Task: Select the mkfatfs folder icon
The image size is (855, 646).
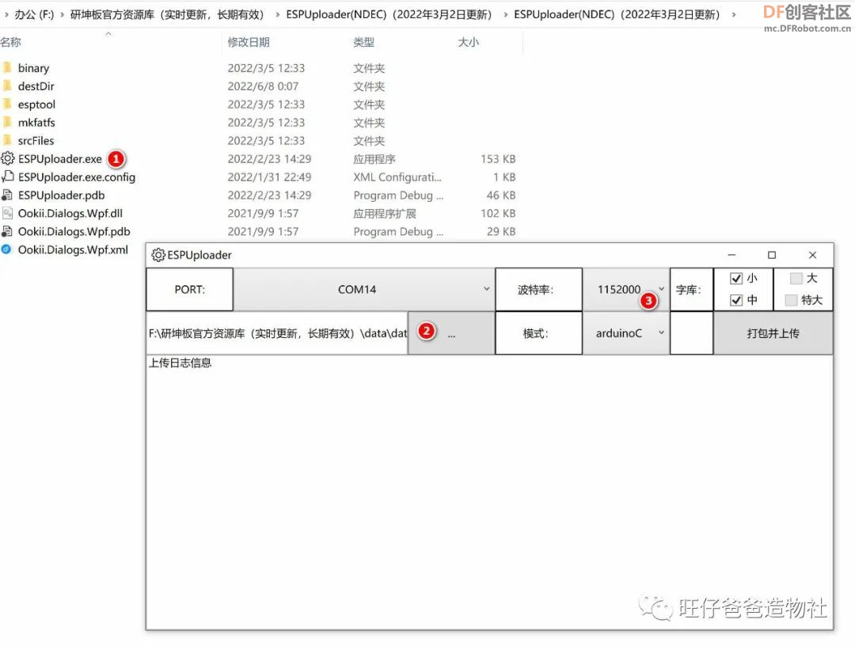Action: [x=7, y=122]
